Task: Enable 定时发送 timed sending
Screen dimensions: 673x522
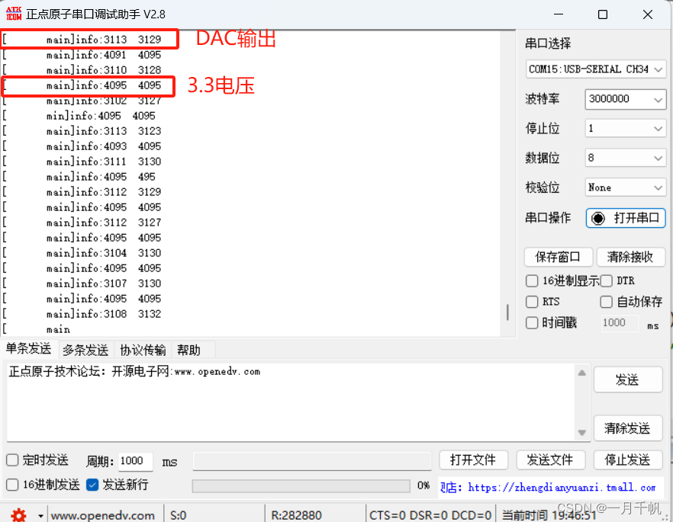Action: 11,460
